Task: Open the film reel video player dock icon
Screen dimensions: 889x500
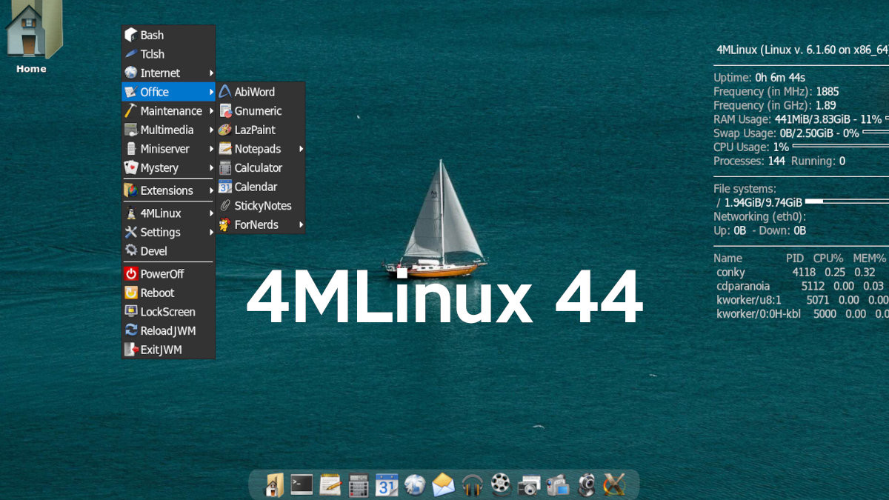Action: point(501,485)
